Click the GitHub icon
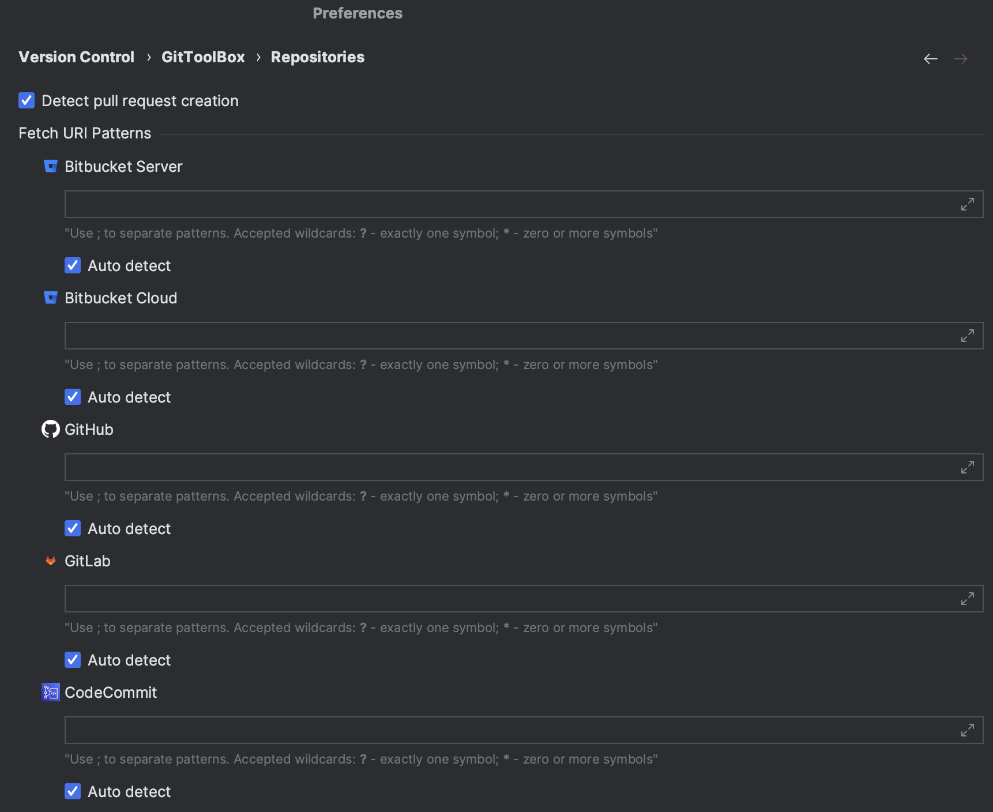The height and width of the screenshot is (812, 993). (50, 429)
